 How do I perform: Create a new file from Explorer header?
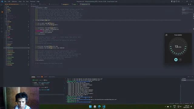(x=21, y=4)
